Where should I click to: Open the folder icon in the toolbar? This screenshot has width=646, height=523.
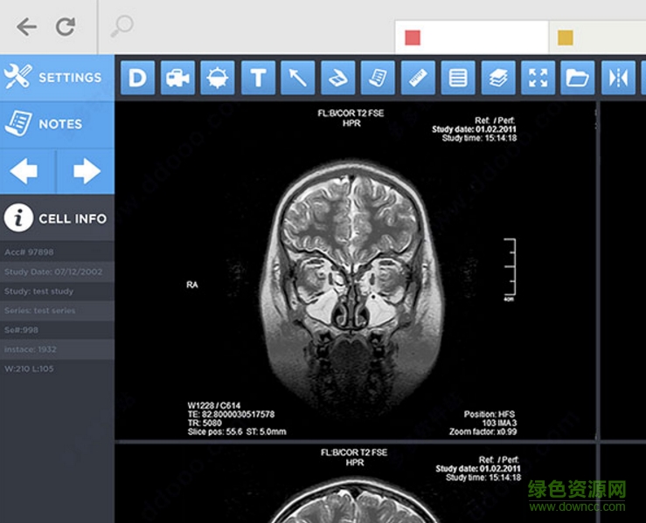(x=578, y=78)
